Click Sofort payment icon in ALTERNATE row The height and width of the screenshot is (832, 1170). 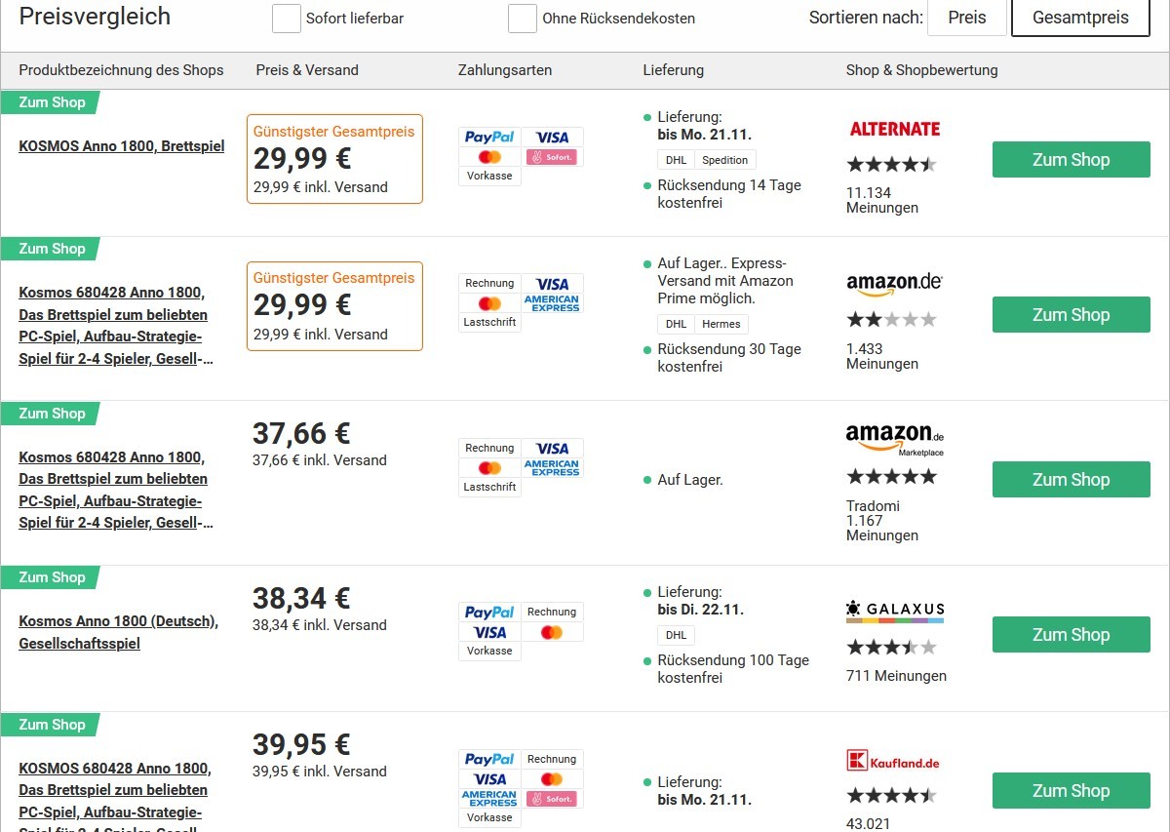click(552, 156)
